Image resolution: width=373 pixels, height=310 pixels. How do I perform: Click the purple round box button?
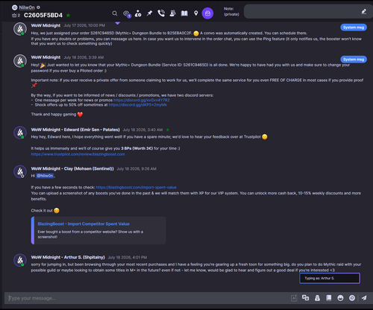click(x=207, y=13)
